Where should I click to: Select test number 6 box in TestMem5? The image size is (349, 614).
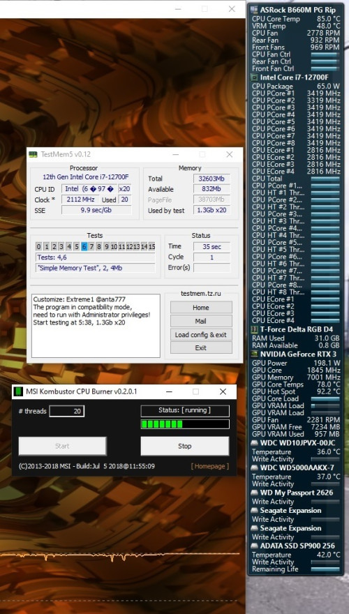pyautogui.click(x=84, y=246)
